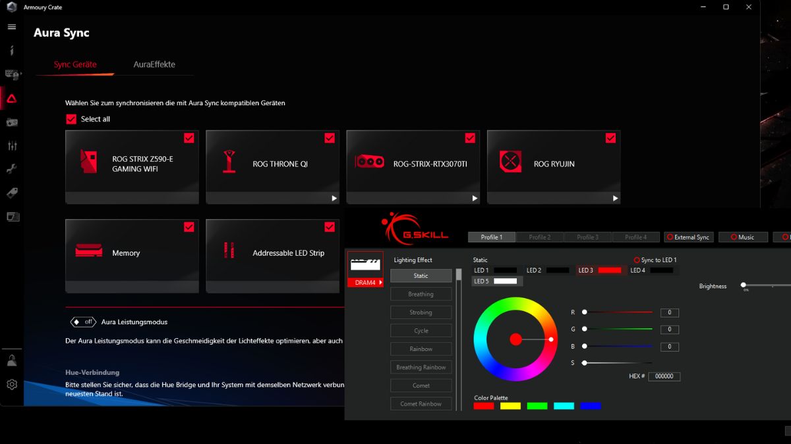Click the R value input box
Screen dimensions: 791x444
point(669,312)
